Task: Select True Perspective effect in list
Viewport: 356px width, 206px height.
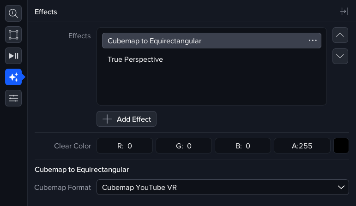Action: (x=135, y=59)
